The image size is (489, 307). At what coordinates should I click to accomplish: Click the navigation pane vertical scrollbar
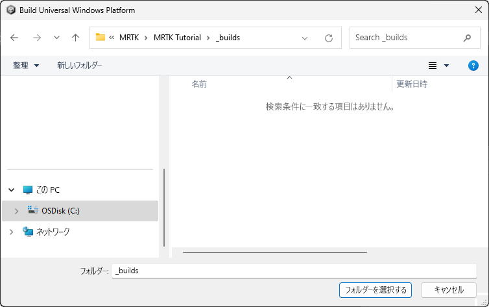pos(164,208)
